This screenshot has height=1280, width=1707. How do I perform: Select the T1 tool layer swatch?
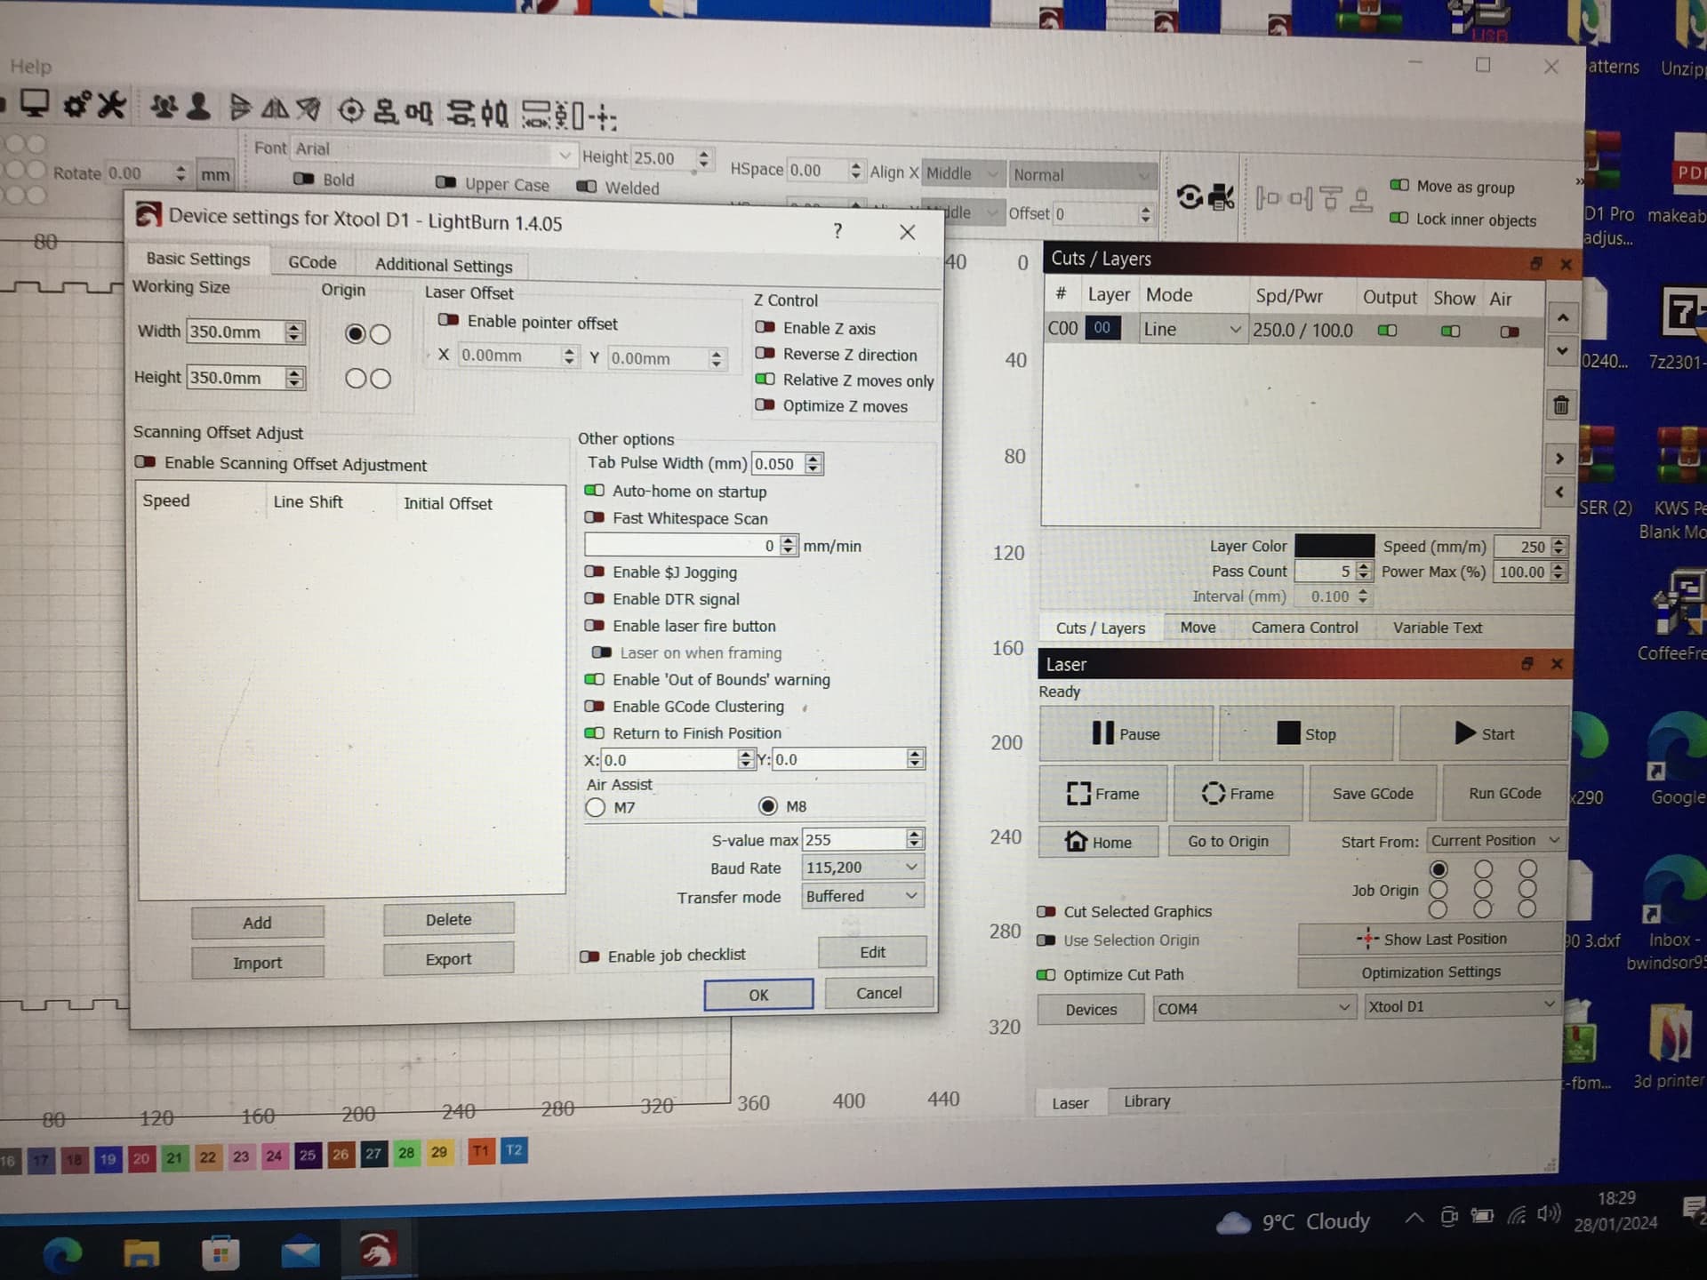click(x=480, y=1152)
